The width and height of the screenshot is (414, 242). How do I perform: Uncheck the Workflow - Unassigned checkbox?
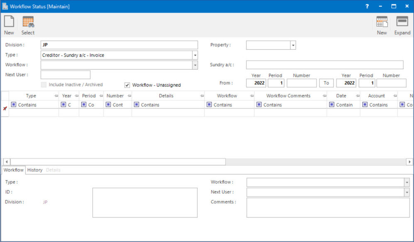(x=127, y=85)
